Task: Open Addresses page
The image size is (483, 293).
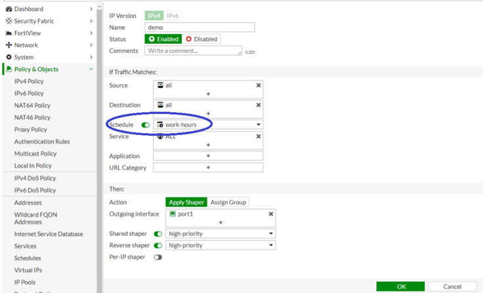Action: (x=28, y=203)
